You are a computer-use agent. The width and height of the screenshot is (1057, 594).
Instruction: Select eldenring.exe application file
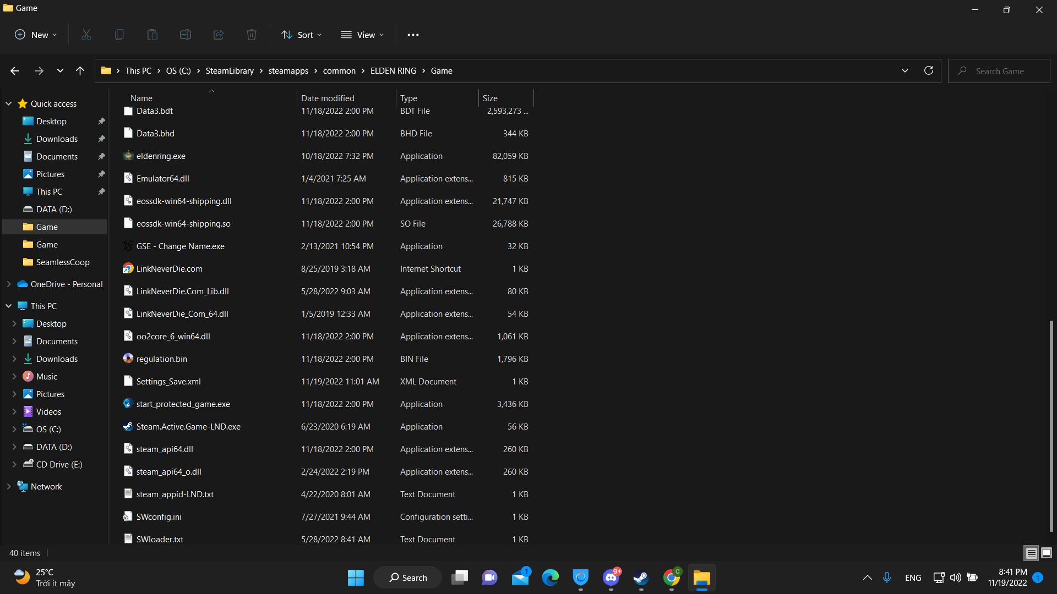161,156
